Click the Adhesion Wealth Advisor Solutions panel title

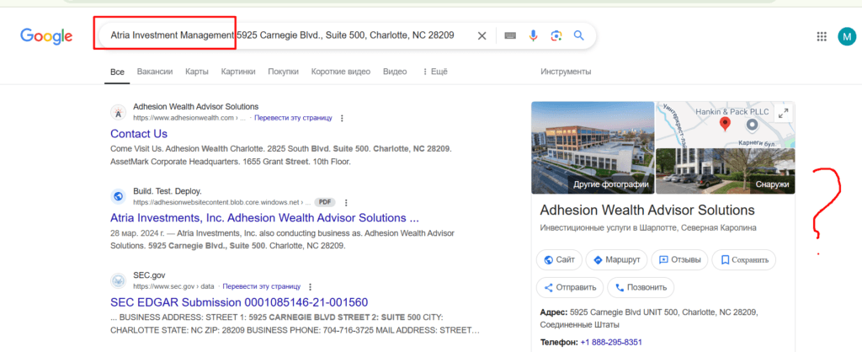[647, 210]
